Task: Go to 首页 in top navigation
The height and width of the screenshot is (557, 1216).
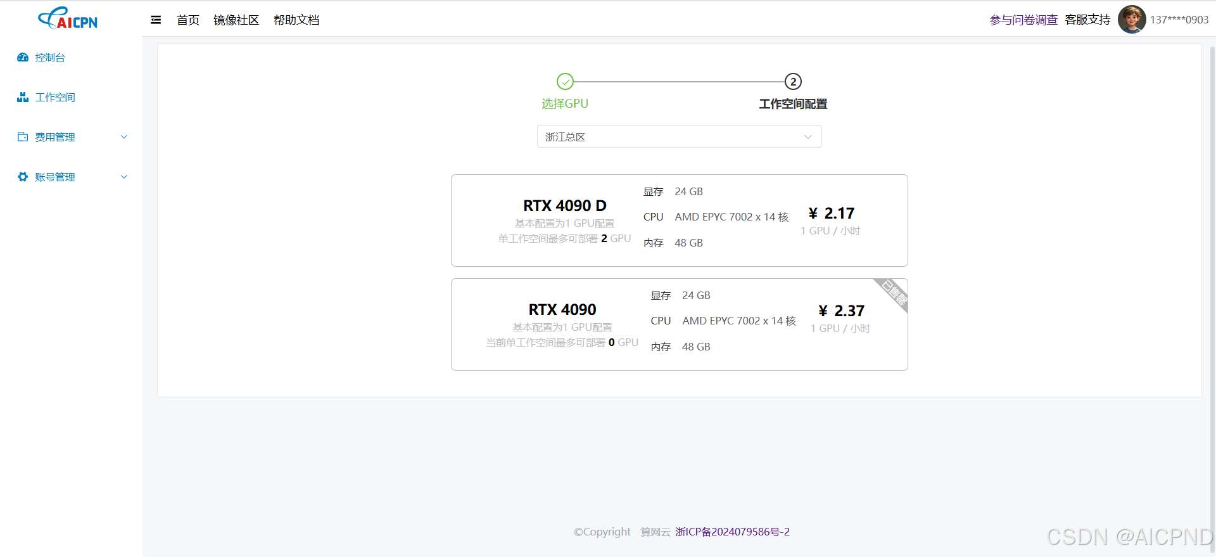Action: (188, 20)
